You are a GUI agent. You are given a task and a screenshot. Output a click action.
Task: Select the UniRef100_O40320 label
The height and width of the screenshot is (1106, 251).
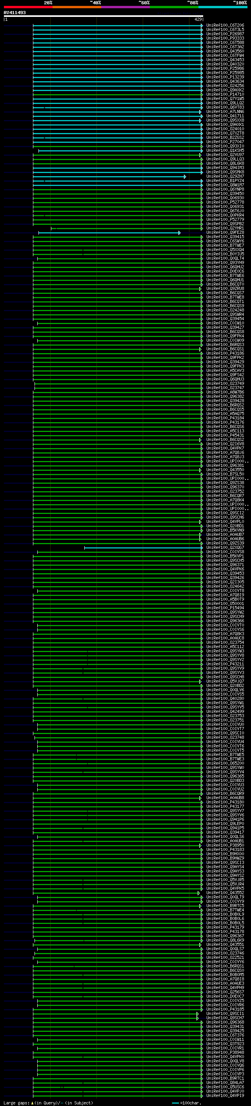coord(225,64)
